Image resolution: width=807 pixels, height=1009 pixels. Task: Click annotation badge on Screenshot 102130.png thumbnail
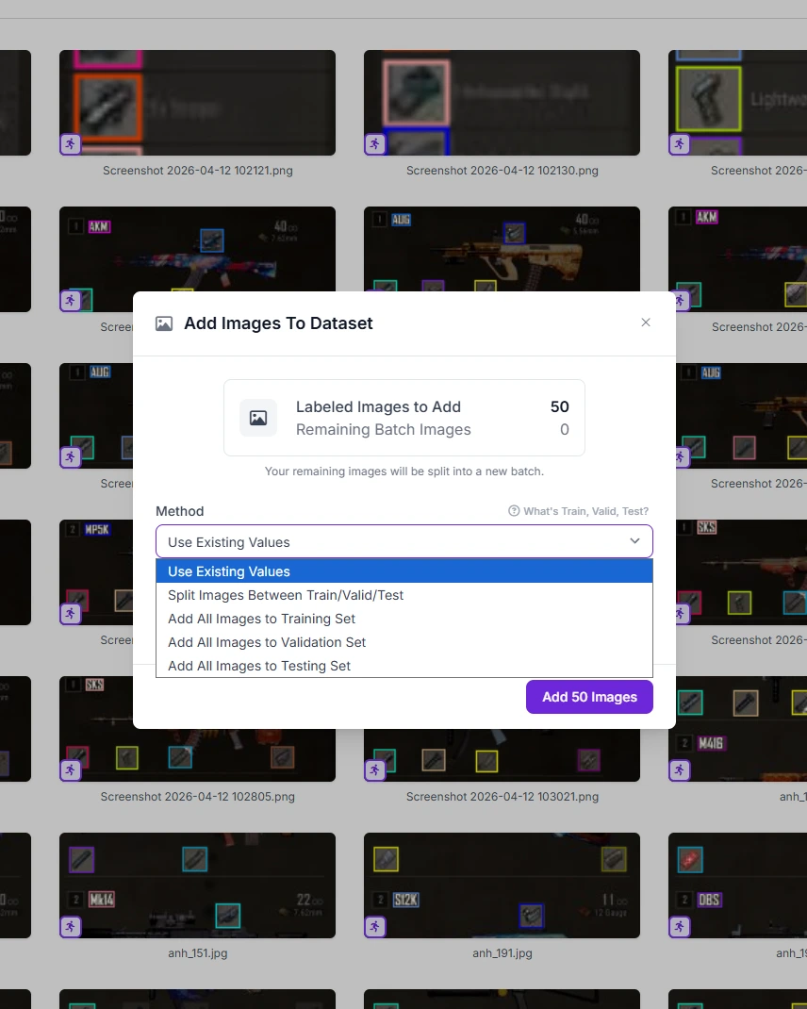point(374,143)
